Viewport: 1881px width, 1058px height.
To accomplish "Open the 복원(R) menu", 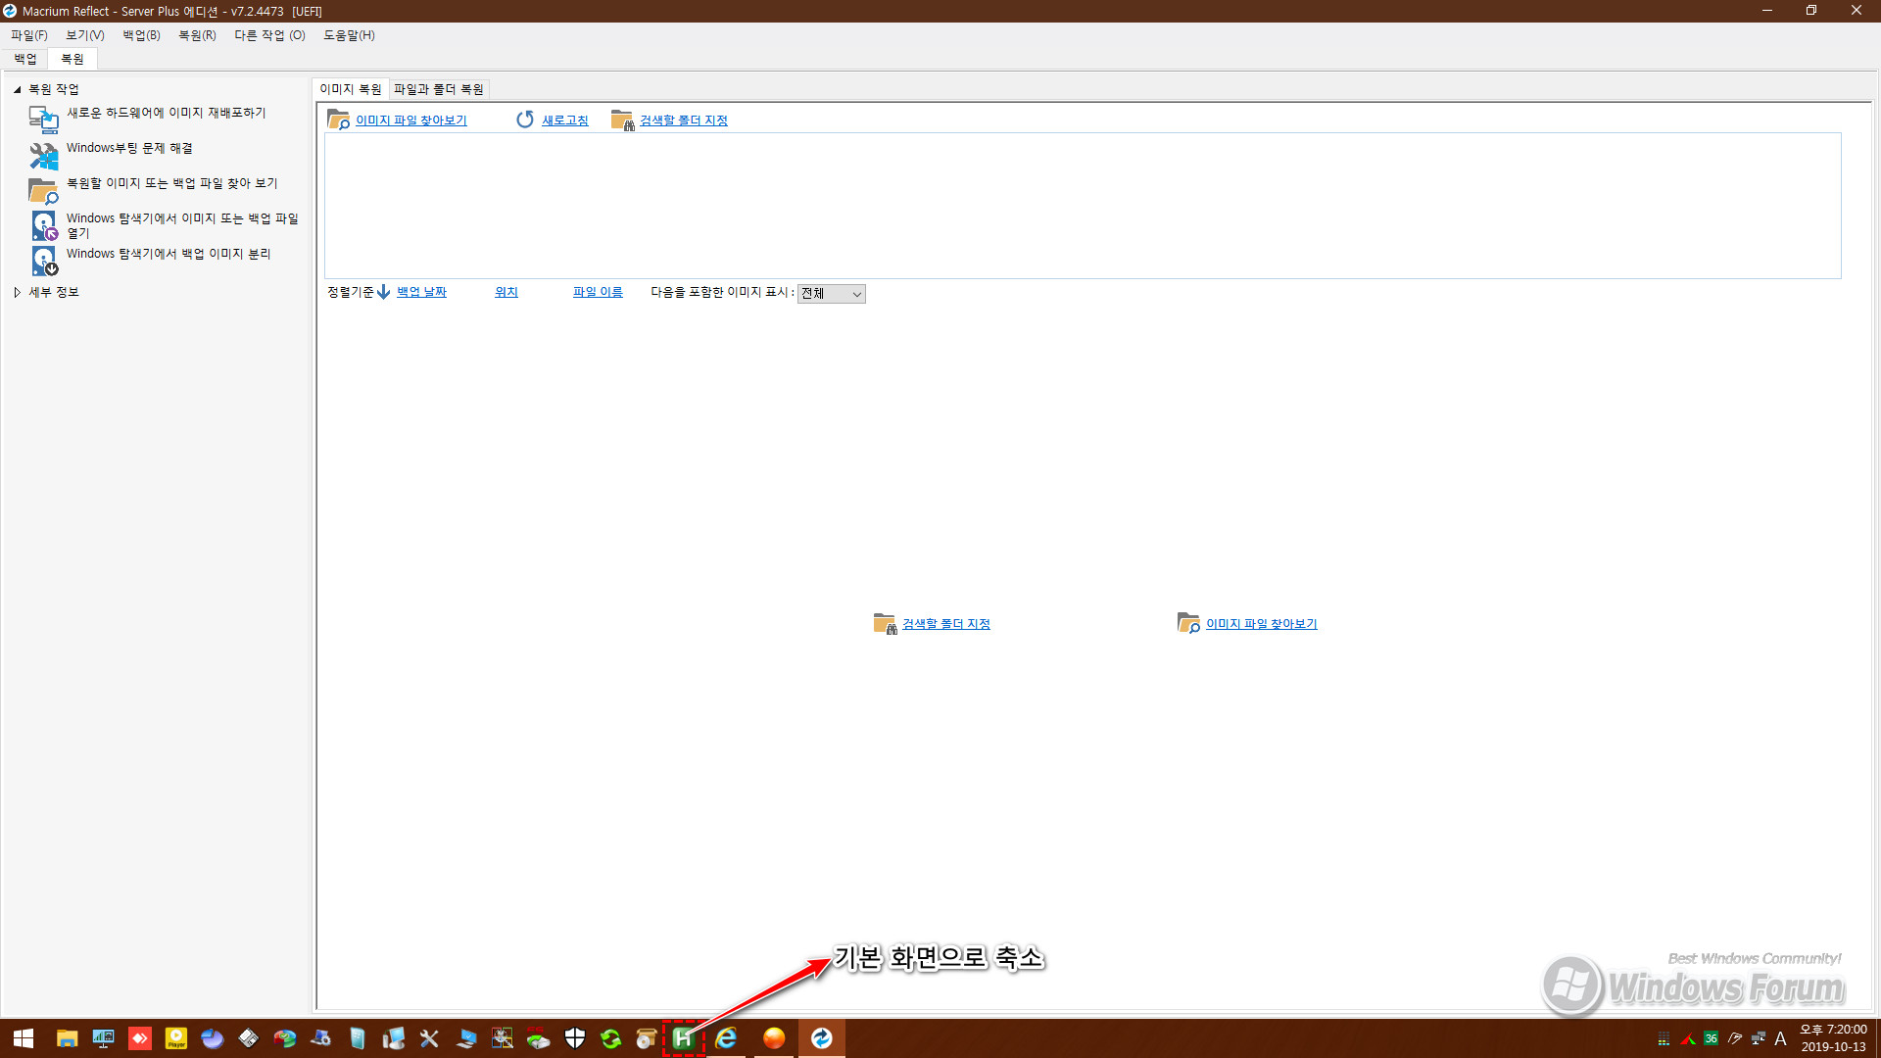I will 197,35.
